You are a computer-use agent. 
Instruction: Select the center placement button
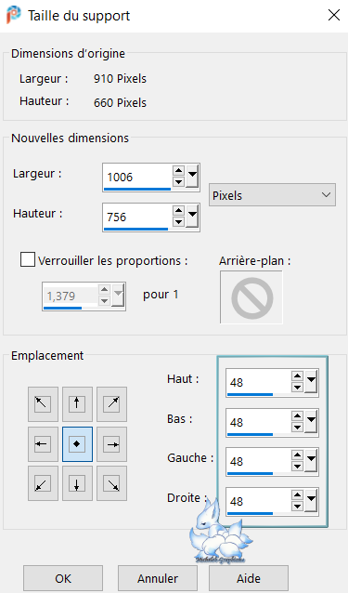point(77,444)
